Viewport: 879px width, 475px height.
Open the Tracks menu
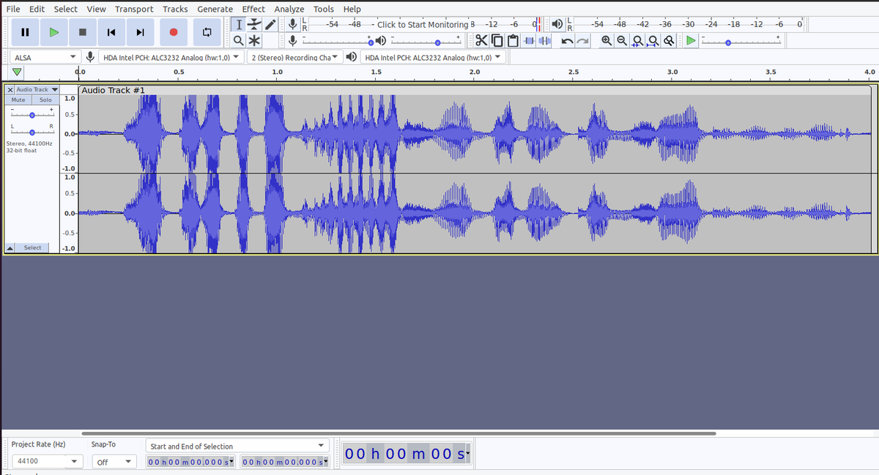click(x=175, y=9)
